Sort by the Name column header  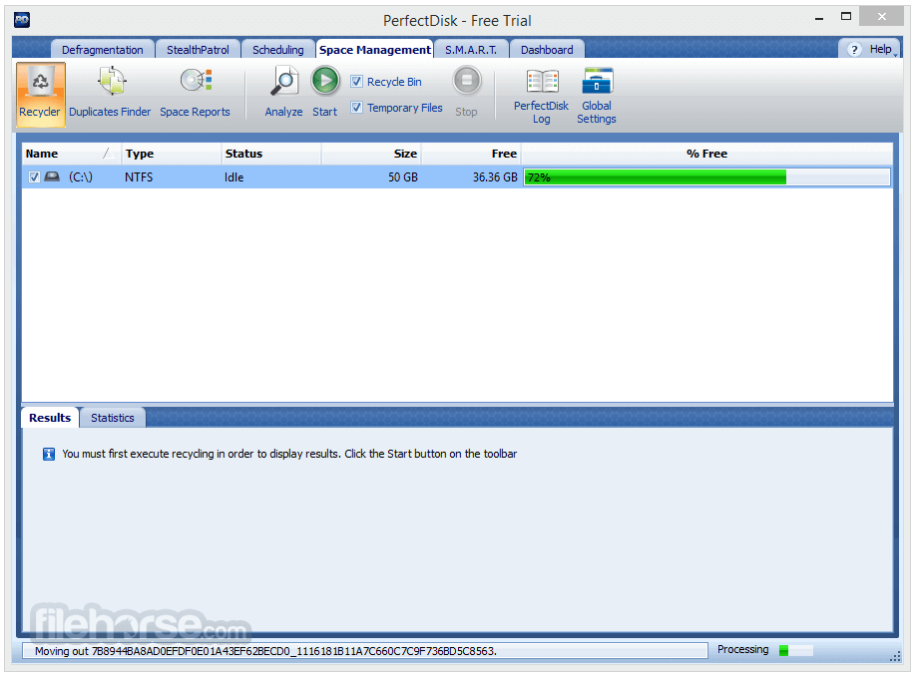point(71,154)
